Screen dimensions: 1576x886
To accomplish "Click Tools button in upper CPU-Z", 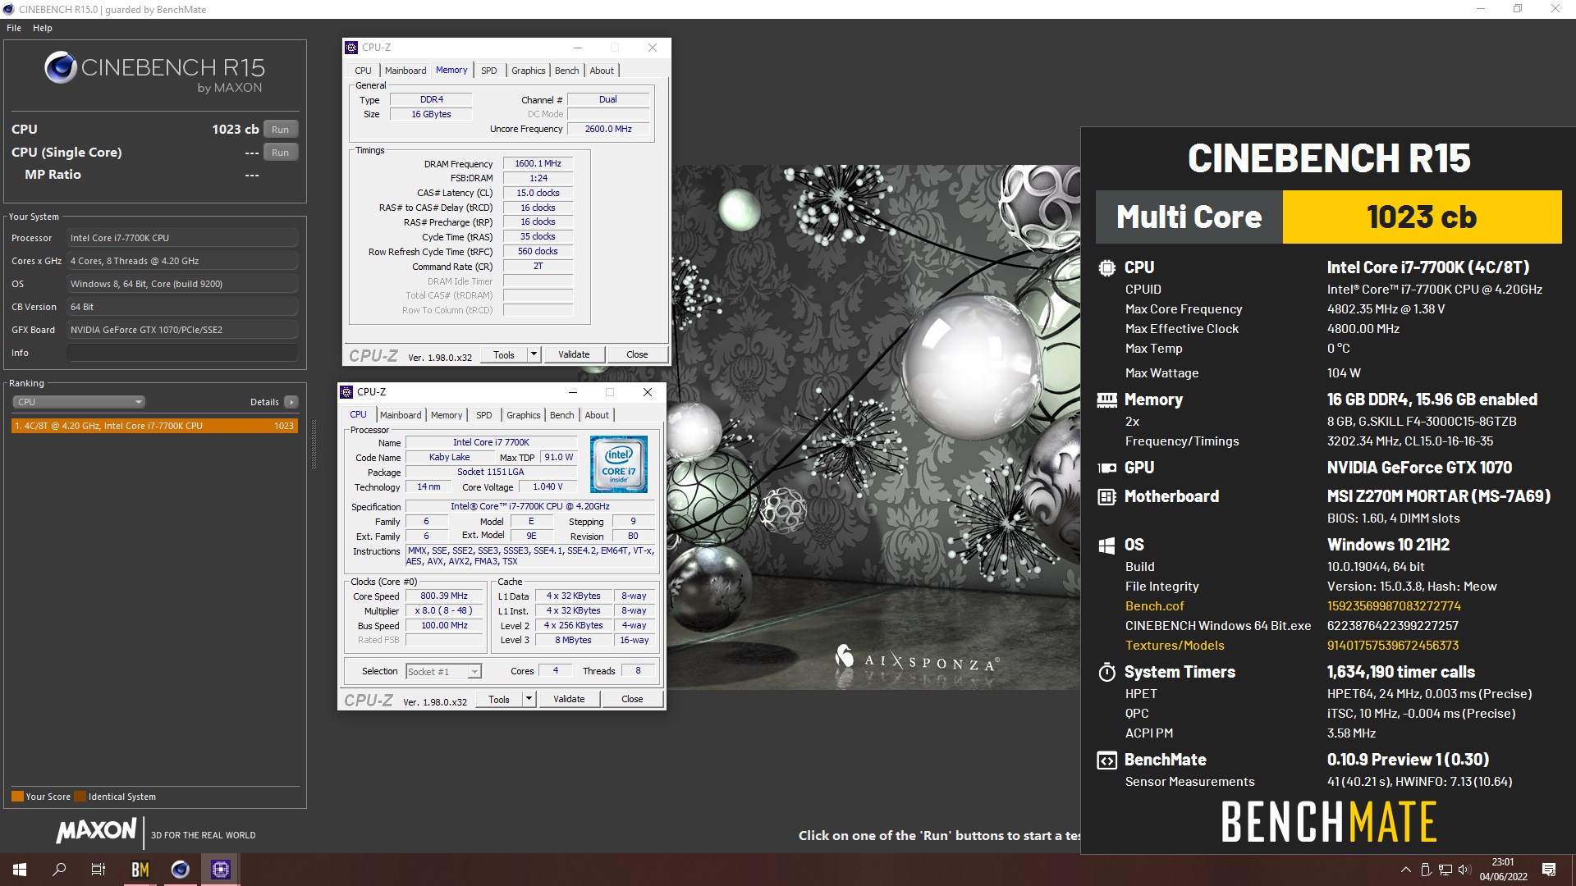I will 504,354.
